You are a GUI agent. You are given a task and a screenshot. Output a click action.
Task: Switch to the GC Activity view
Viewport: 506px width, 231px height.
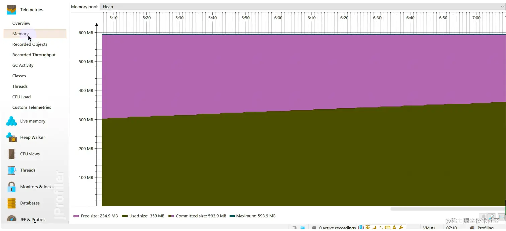[x=22, y=65]
